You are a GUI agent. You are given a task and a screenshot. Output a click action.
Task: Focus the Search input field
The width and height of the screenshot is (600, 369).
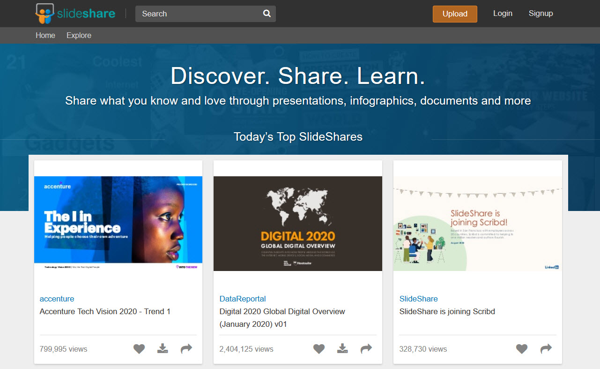[206, 14]
